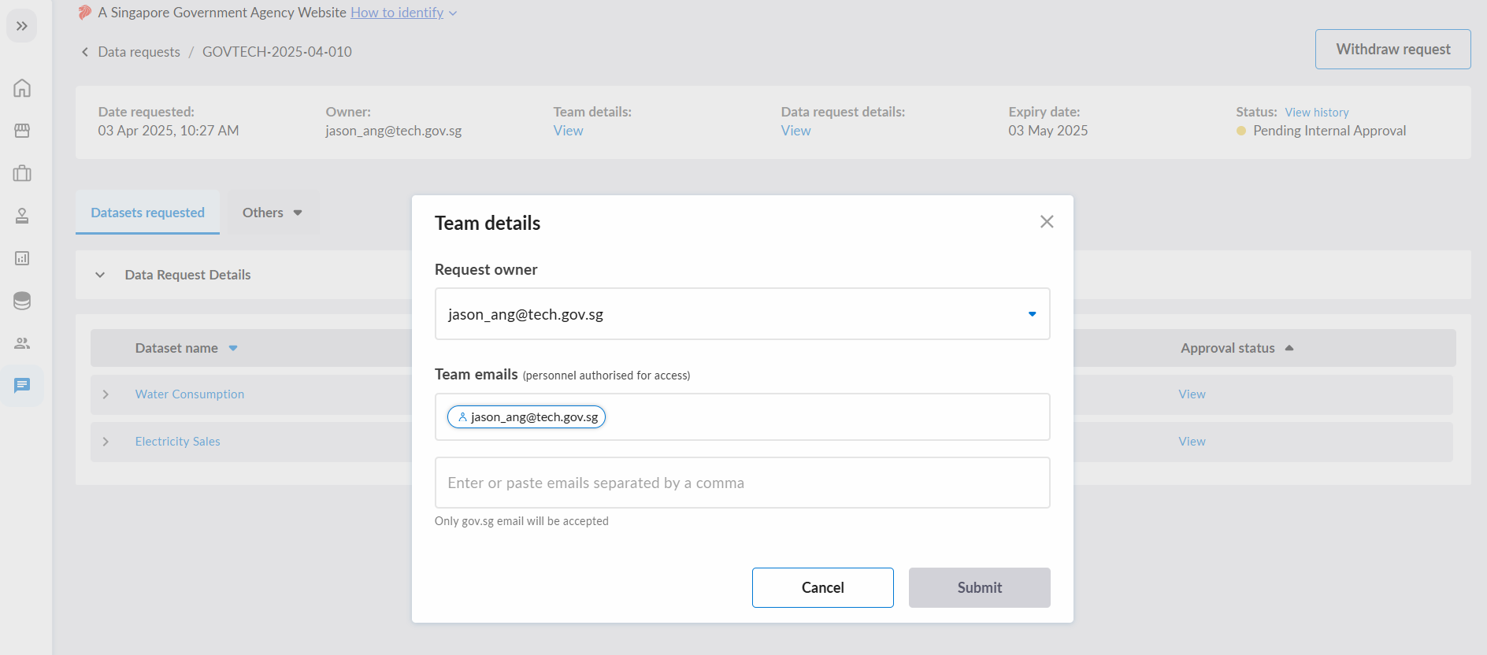This screenshot has height=655, width=1487.
Task: Open the Request owner dropdown
Action: (742, 314)
